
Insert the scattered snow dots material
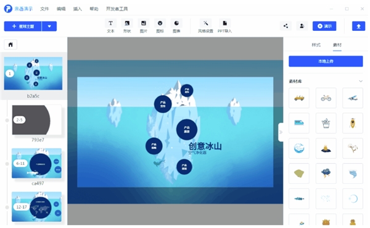[326, 199]
